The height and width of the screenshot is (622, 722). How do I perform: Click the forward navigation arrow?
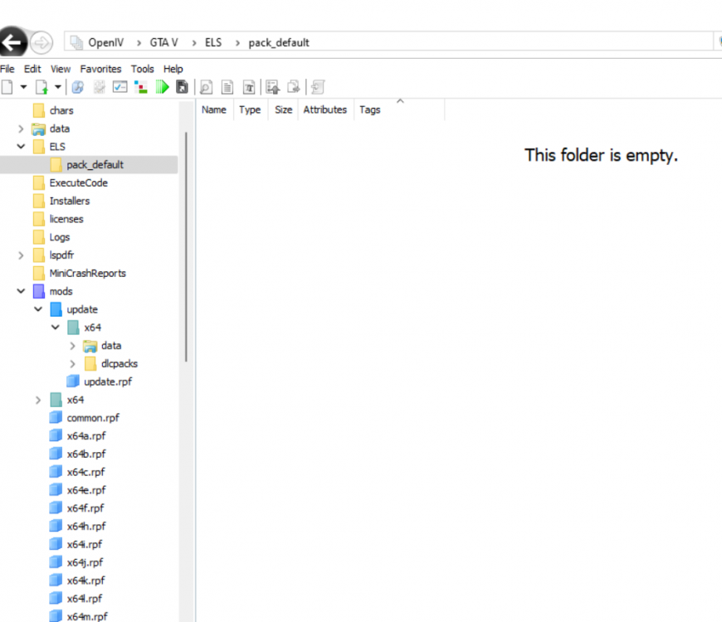tap(41, 43)
